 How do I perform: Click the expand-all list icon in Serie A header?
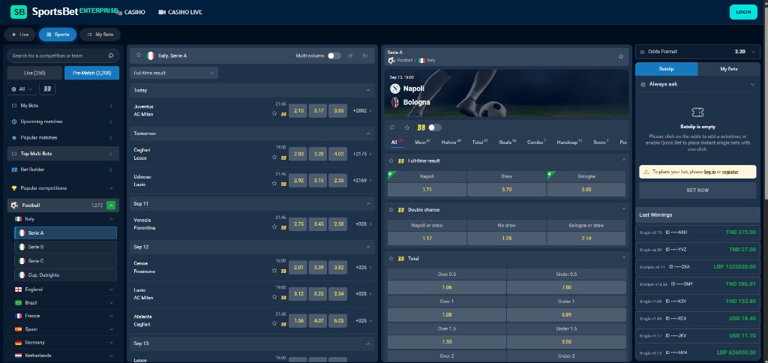click(x=365, y=55)
